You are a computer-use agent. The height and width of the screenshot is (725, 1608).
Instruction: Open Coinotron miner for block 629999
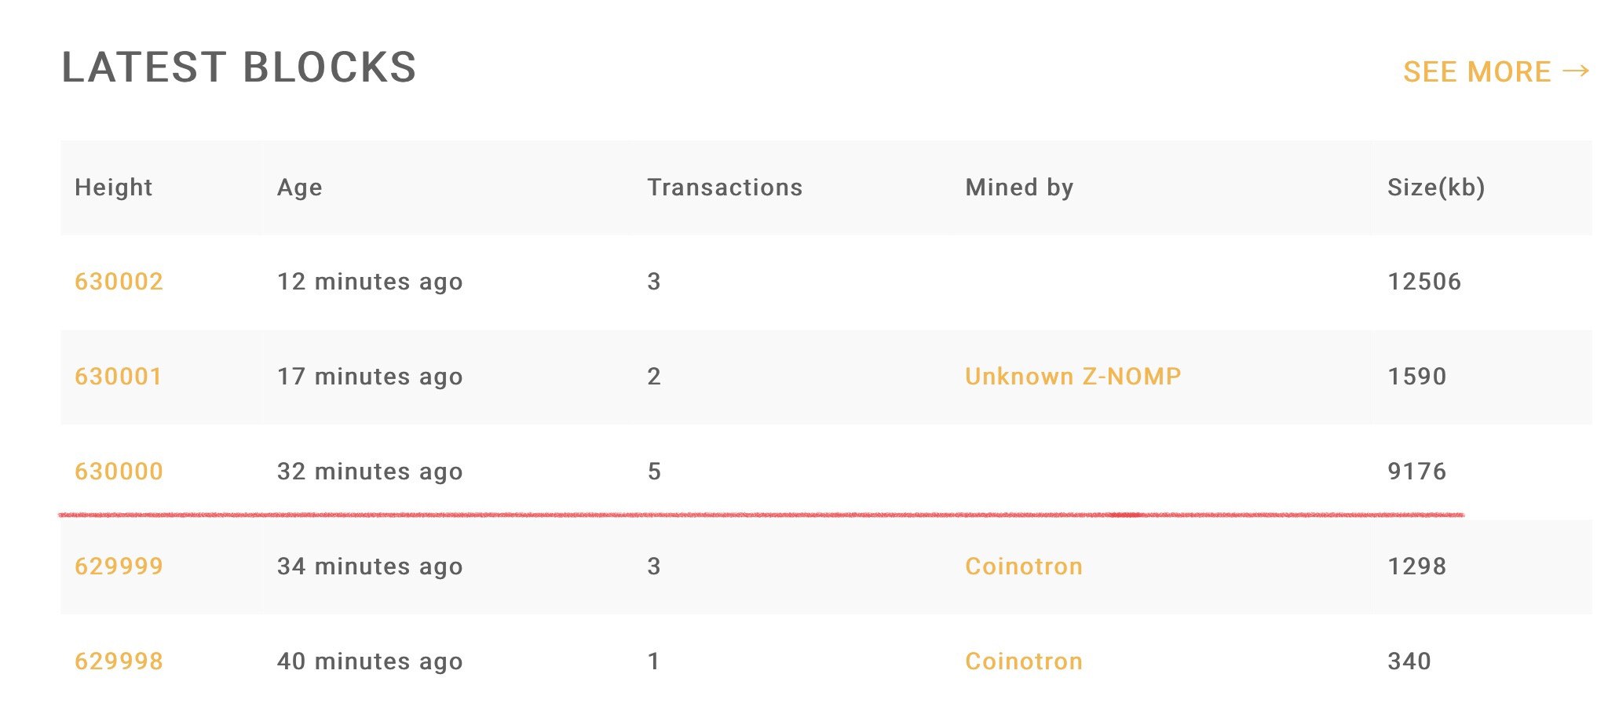coord(1024,567)
